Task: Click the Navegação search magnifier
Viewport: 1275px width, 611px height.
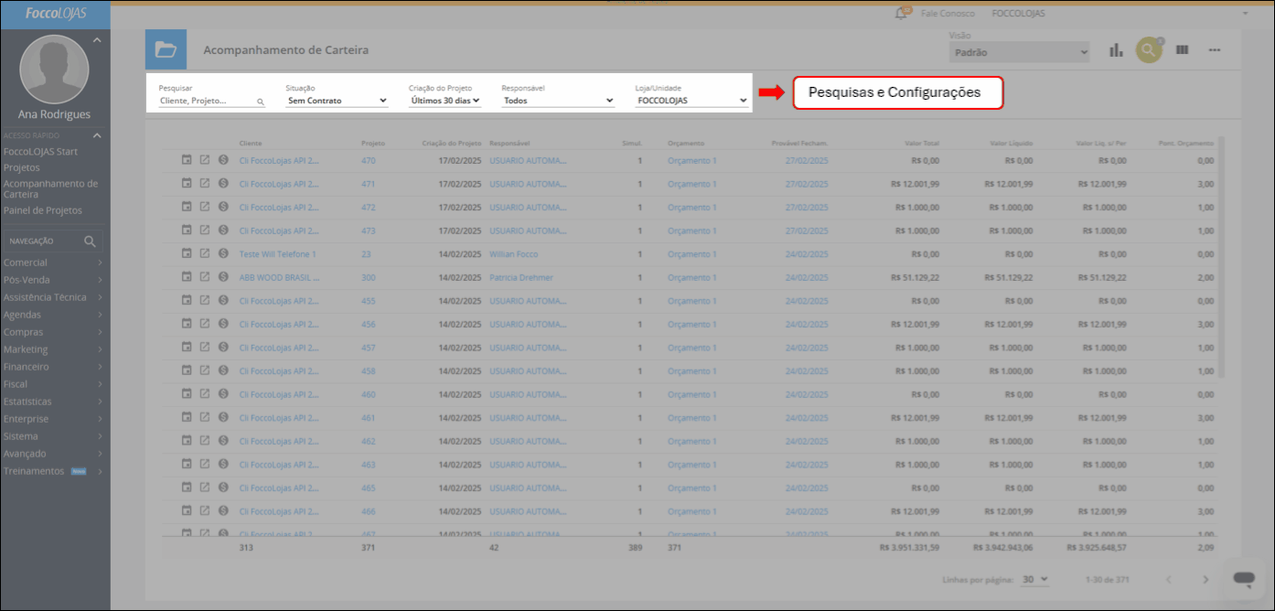Action: (x=90, y=241)
